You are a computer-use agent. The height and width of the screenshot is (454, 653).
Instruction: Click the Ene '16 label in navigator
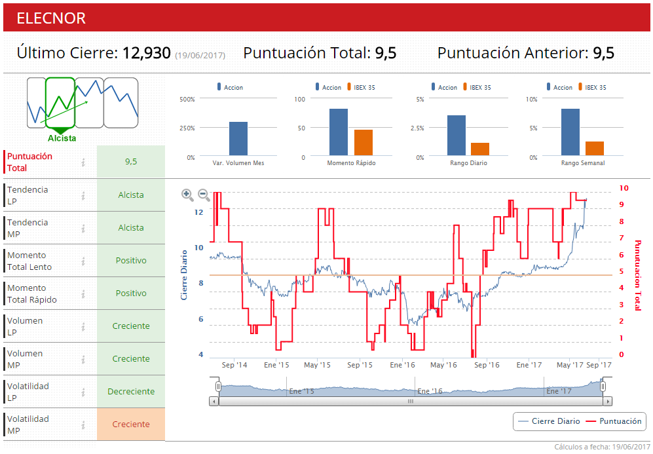point(430,391)
